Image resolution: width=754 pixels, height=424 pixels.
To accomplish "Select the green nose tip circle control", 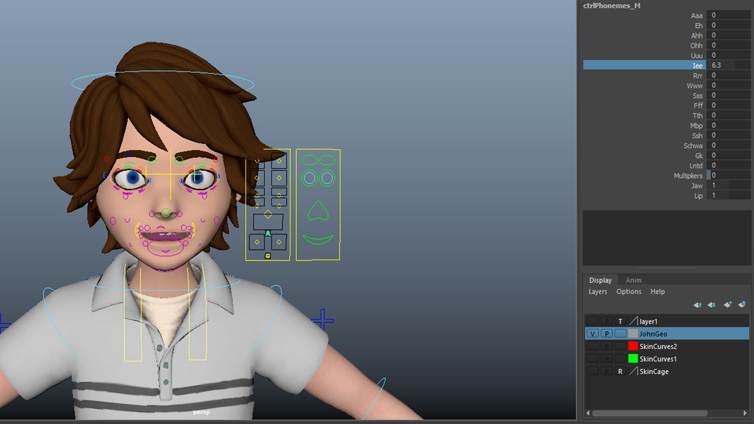I will click(166, 213).
